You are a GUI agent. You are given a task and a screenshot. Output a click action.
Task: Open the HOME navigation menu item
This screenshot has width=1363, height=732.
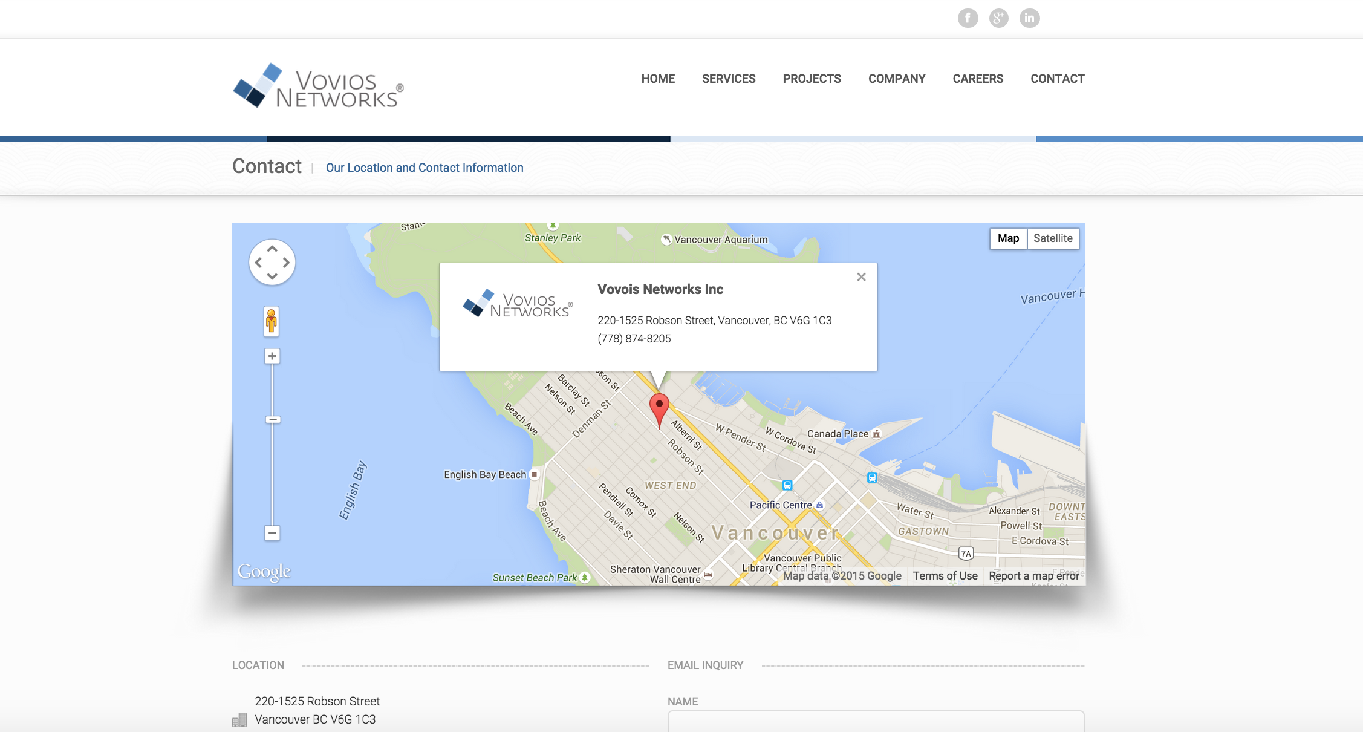coord(657,79)
